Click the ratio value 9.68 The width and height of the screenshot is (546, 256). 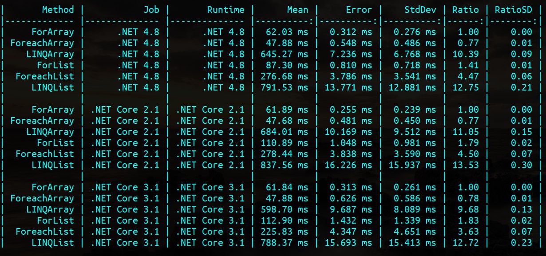(x=468, y=209)
